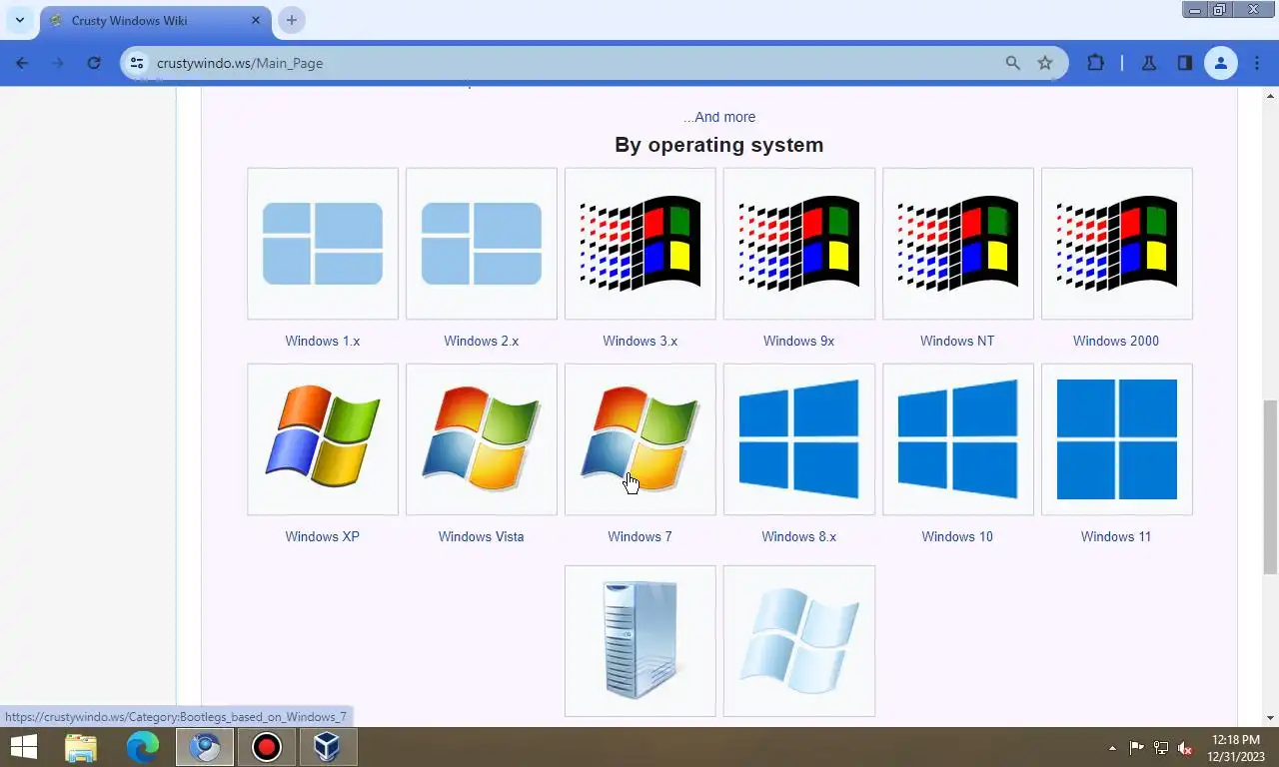The image size is (1279, 767).
Task: Open the Windows 8.x logo image
Action: point(799,439)
